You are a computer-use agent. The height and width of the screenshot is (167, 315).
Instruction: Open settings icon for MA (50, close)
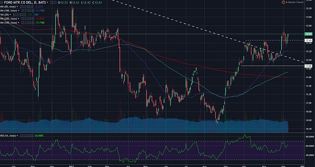25,7
